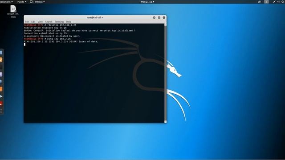Launch the red app icon in dock
This screenshot has width=285, height=160.
pyautogui.click(x=1, y=104)
